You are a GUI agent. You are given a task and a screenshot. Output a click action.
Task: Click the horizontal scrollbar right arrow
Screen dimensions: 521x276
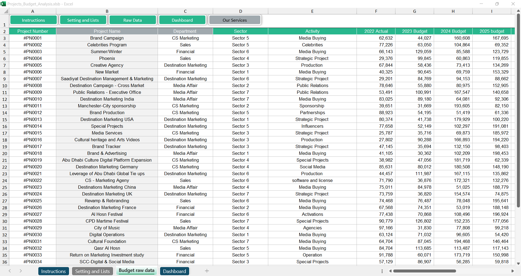tap(513, 271)
